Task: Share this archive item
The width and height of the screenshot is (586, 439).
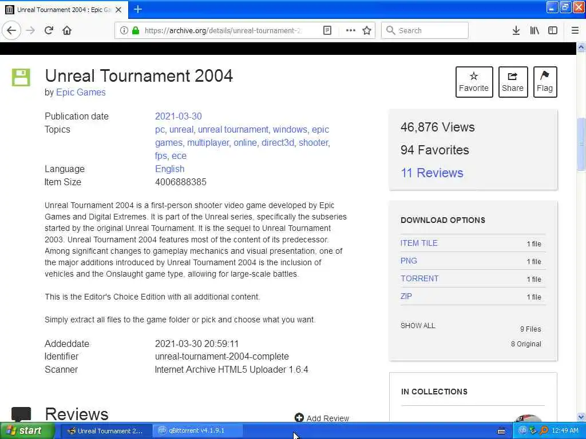Action: coord(513,82)
